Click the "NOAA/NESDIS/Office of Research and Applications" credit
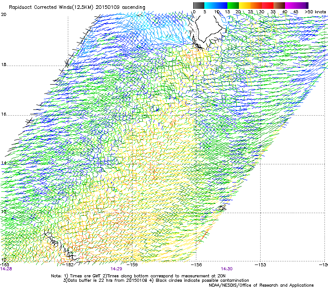This screenshot has width=328, height=288. [261, 285]
